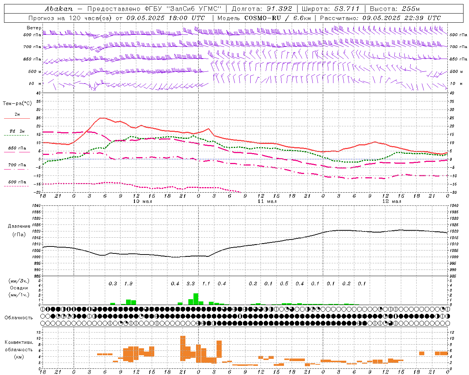Select the 10 мая date label
The image size is (469, 375).
click(143, 201)
